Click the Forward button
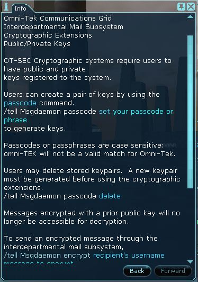The image size is (198, 282). coord(173,271)
